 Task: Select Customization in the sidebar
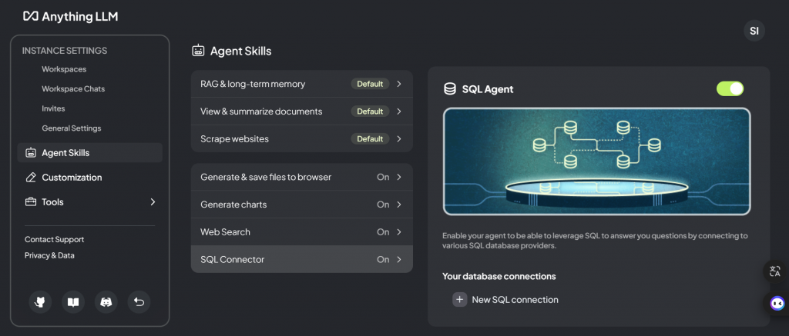coord(71,178)
